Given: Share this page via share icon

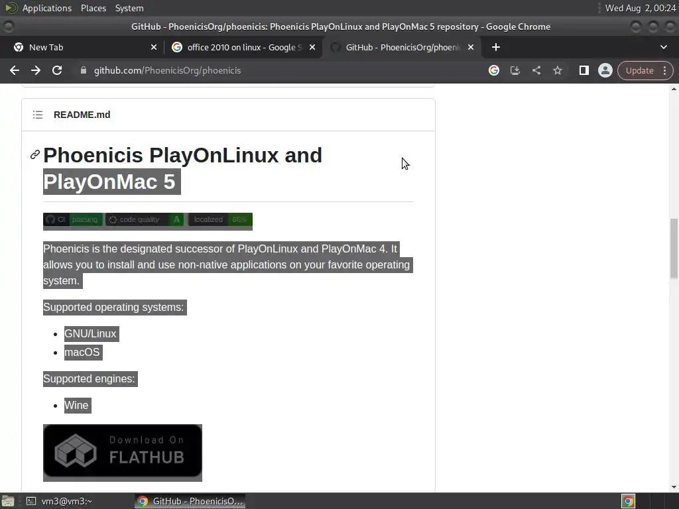Looking at the screenshot, I should pyautogui.click(x=536, y=70).
